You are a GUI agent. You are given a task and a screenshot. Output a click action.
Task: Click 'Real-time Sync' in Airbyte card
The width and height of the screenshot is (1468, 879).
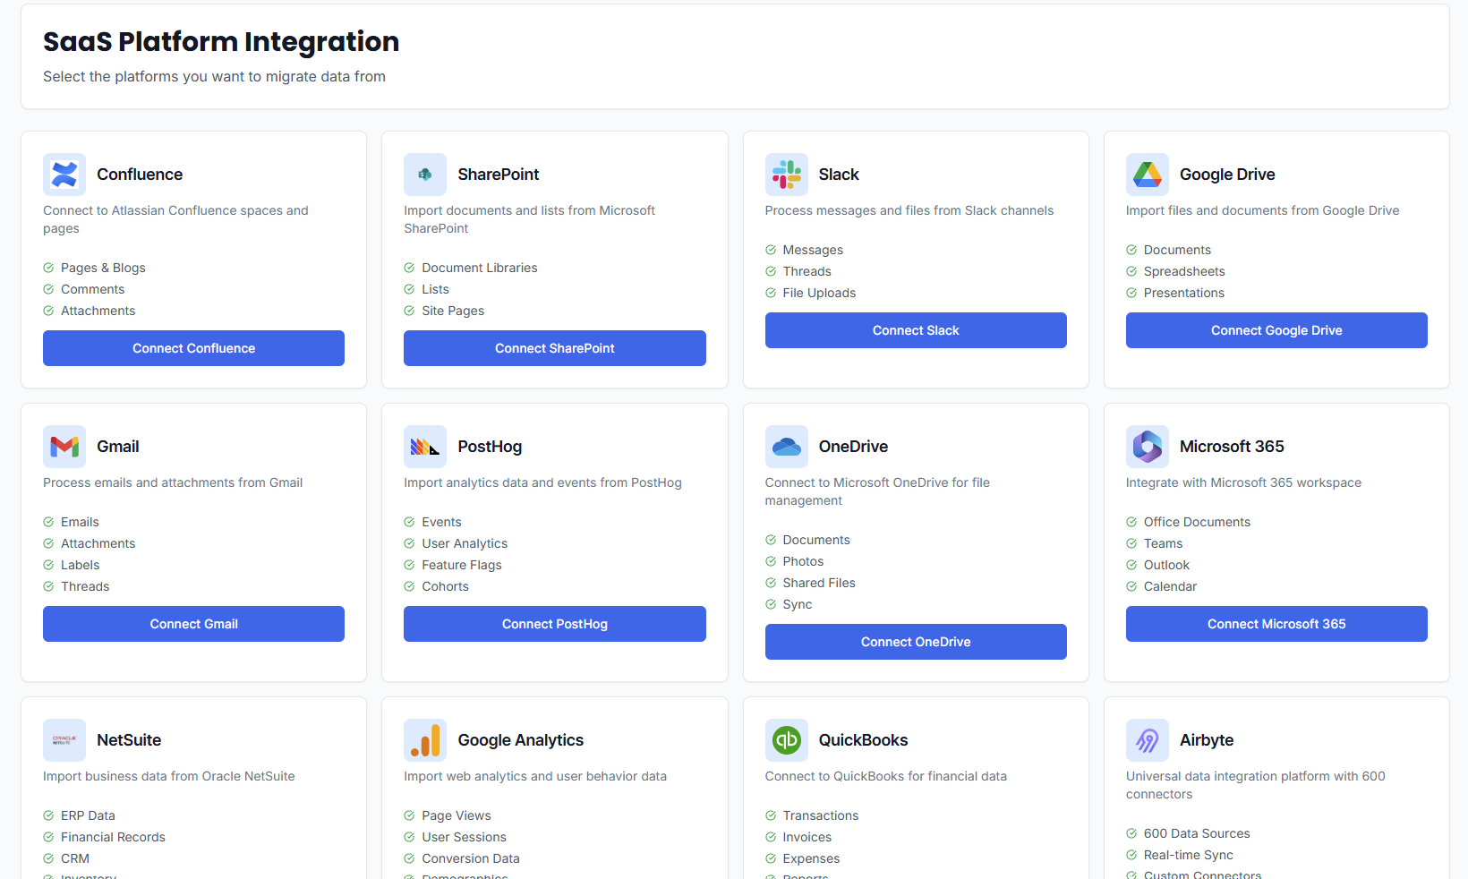click(x=1189, y=855)
